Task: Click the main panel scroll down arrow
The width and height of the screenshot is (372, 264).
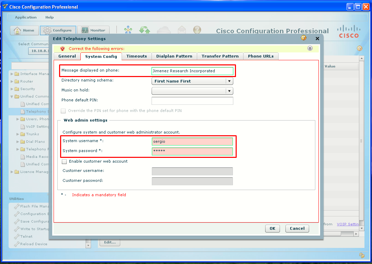Action: pos(361,228)
